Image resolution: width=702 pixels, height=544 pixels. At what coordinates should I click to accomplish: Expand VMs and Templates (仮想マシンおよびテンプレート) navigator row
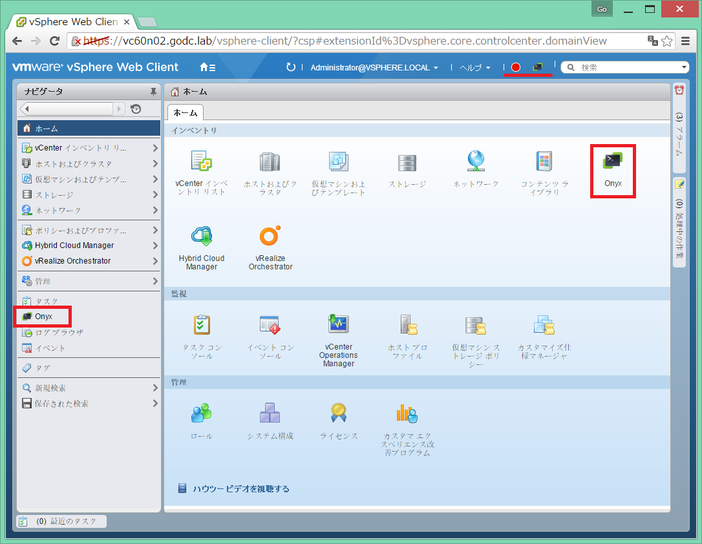point(155,179)
